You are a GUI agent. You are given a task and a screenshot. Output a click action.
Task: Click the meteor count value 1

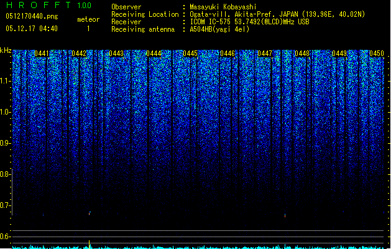click(88, 29)
